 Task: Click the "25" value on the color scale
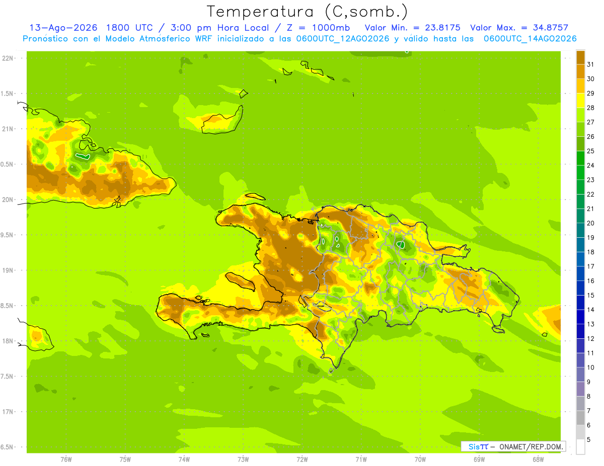(x=590, y=151)
